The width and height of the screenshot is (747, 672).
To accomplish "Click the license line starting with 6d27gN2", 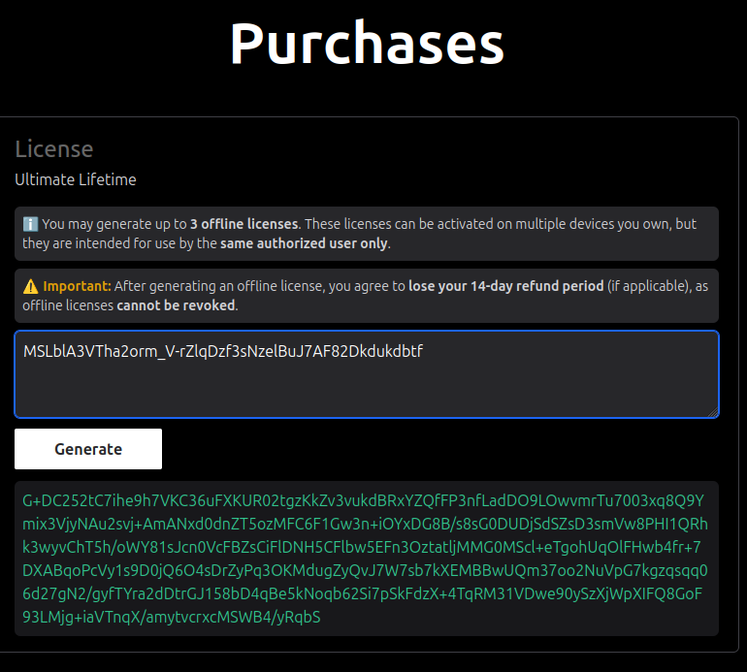I will 366,593.
